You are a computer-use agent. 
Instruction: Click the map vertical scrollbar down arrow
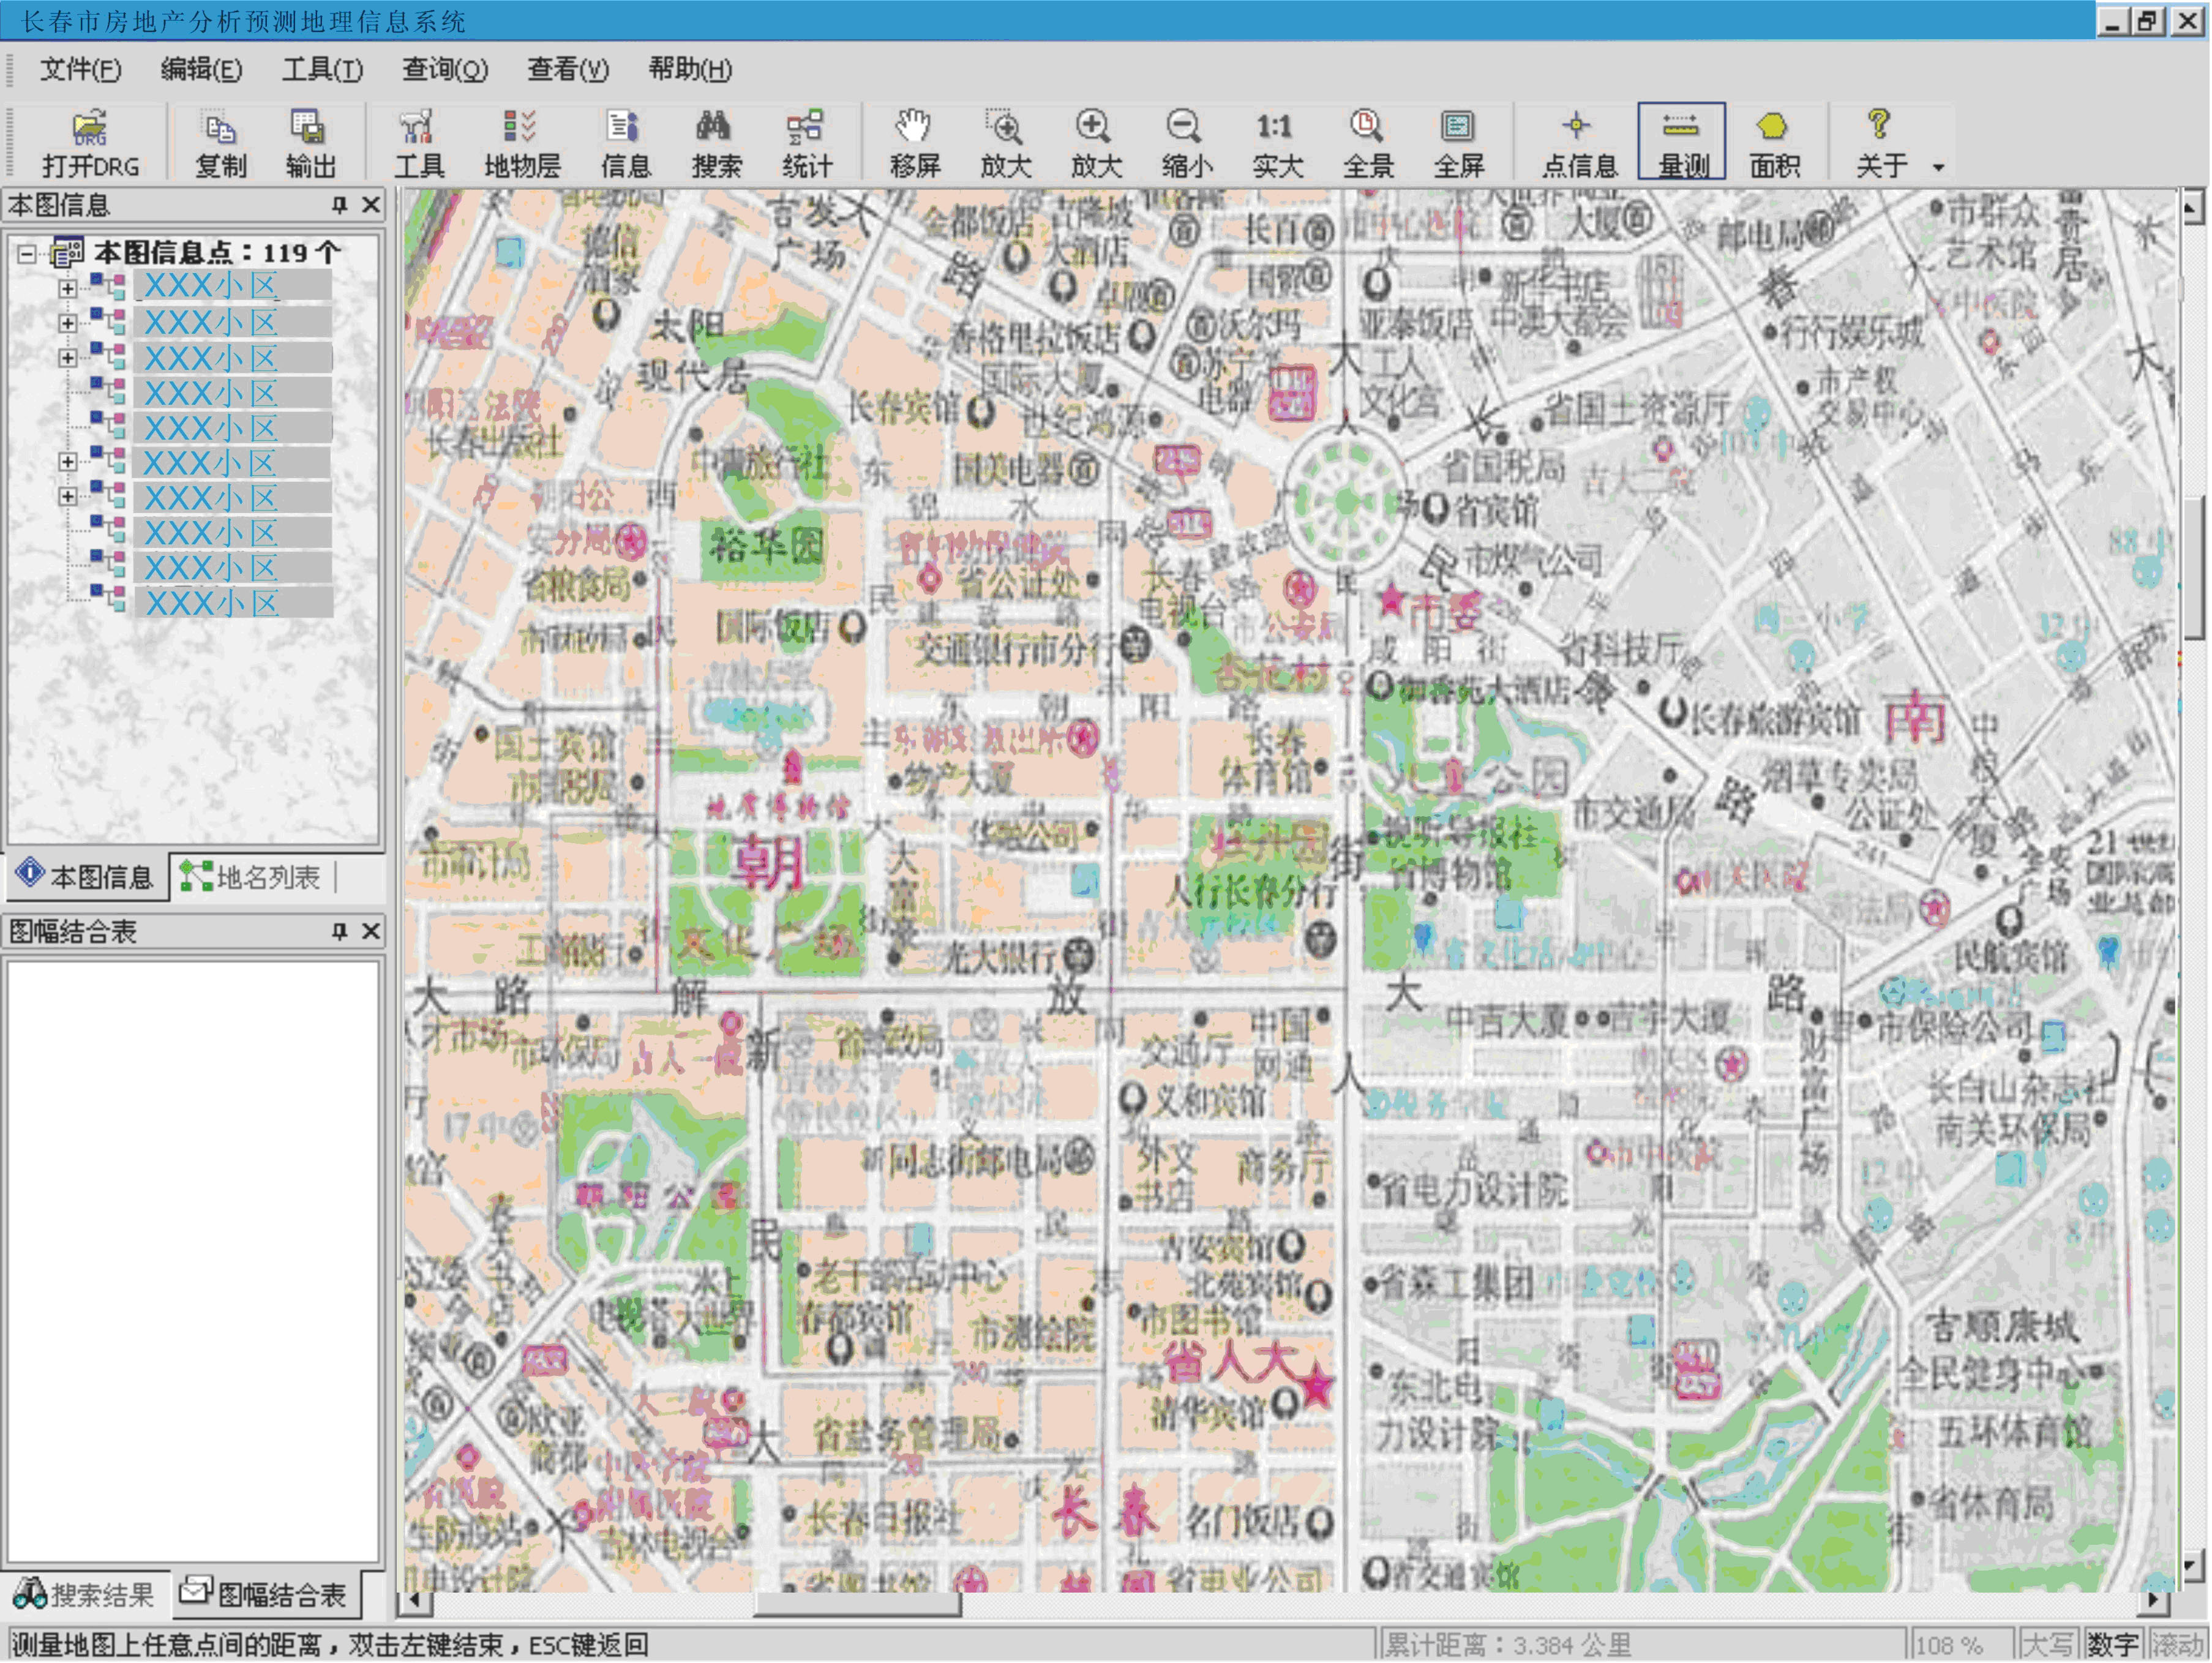tap(2191, 1567)
